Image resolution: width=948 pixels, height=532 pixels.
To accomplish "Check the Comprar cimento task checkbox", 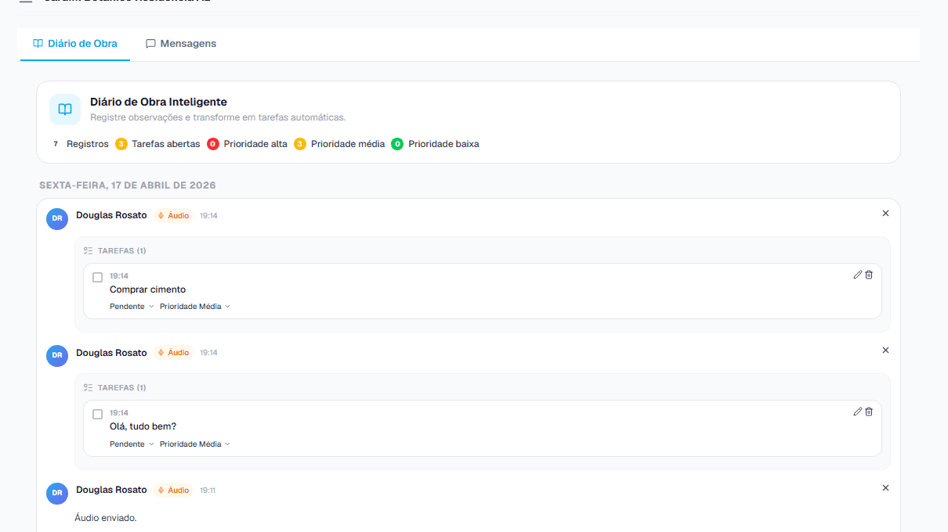I will coord(98,277).
